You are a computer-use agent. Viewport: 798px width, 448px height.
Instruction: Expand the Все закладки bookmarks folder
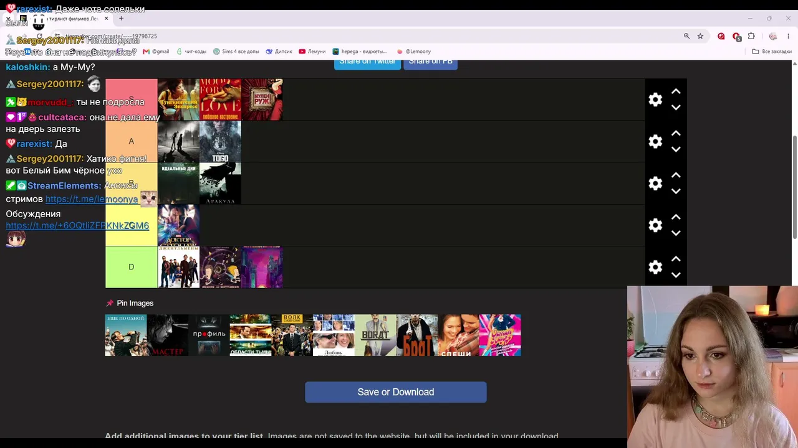pos(772,52)
